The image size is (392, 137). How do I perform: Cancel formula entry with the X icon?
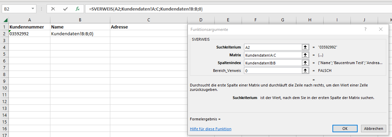[x=53, y=9]
